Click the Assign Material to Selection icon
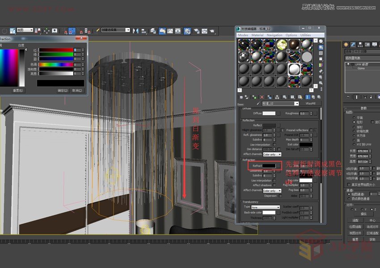The height and width of the screenshot is (268, 380). click(x=254, y=97)
